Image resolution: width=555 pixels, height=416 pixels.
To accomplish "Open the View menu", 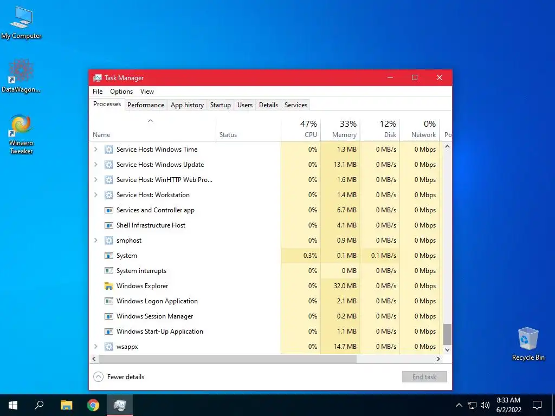I will (147, 91).
